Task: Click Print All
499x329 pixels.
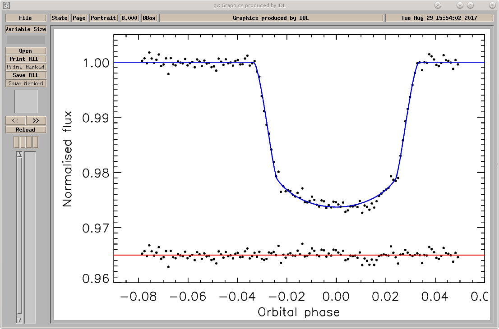Action: point(26,59)
